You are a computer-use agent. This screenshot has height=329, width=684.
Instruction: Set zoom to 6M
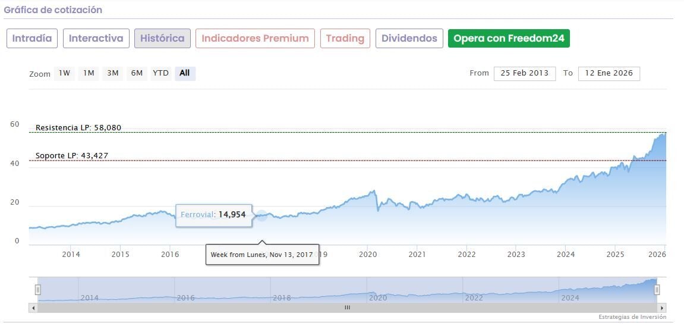pos(137,73)
